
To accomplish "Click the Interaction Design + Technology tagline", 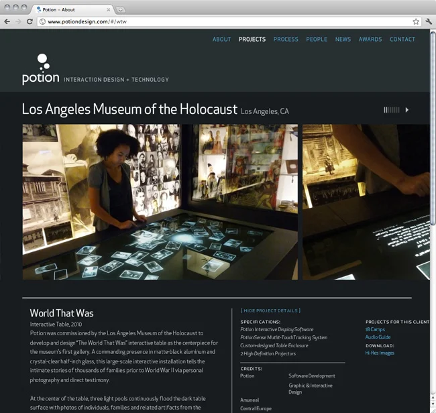I will point(116,80).
